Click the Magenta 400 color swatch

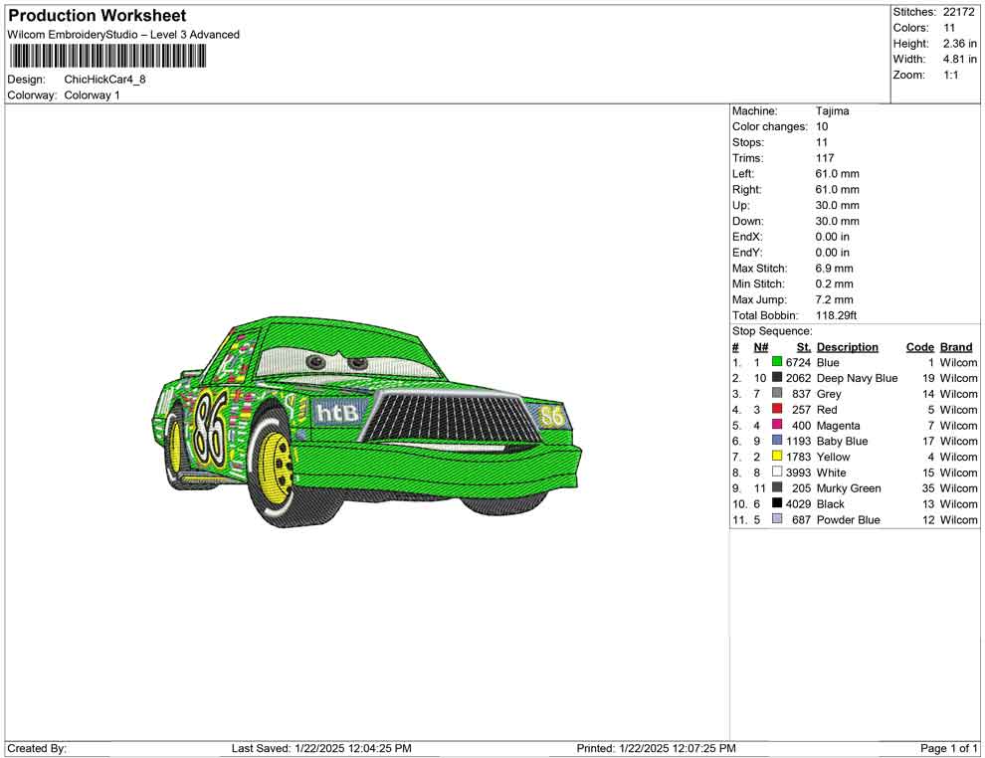pos(777,425)
